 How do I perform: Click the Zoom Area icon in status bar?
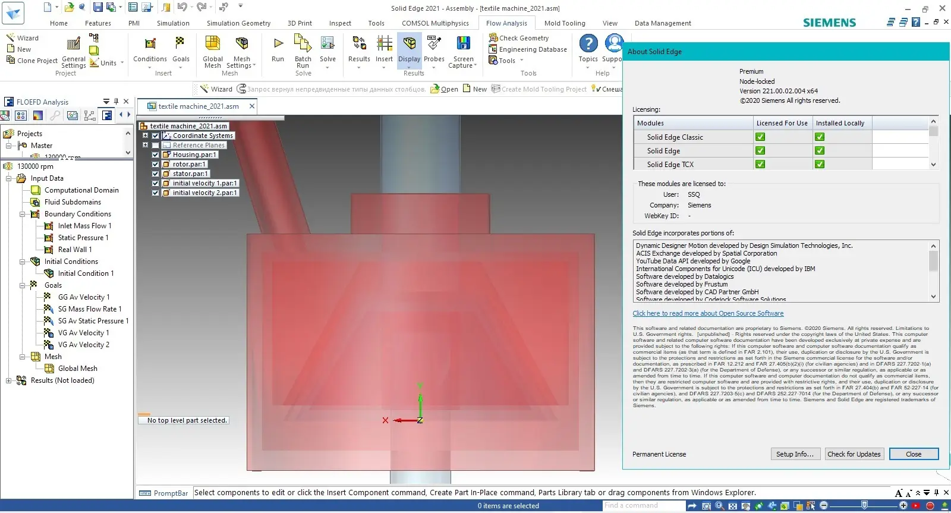pos(706,506)
